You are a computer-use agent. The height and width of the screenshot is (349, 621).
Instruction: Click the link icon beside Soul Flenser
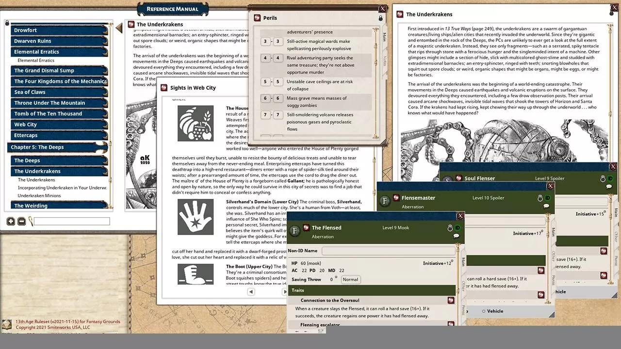click(x=459, y=178)
